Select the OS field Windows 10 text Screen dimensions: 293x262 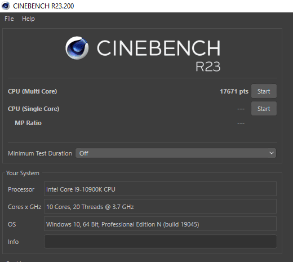tap(160, 224)
